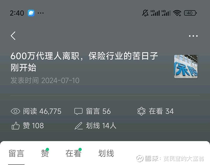Open article titled 600万代理人离职
Image resolution: width=210 pixels, height=165 pixels.
84,61
